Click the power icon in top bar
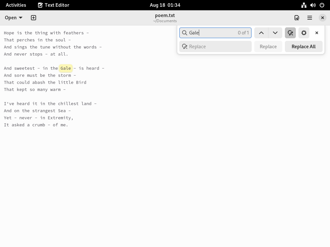The width and height of the screenshot is (330, 247). [322, 5]
